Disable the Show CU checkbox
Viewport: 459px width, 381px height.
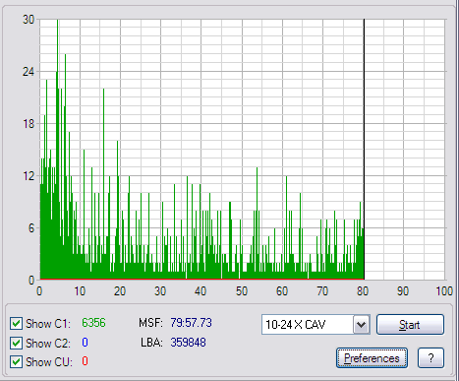tap(16, 362)
